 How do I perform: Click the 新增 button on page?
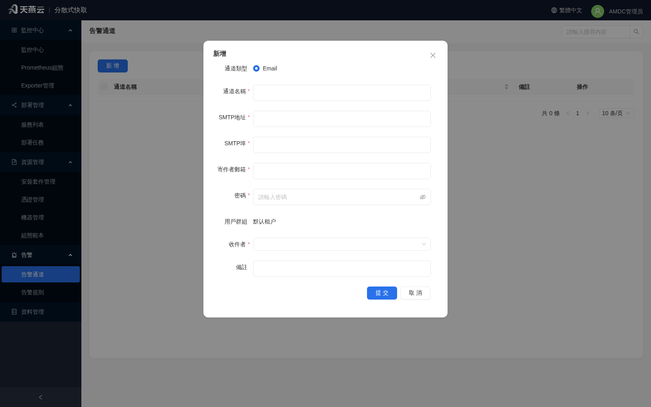coord(113,66)
